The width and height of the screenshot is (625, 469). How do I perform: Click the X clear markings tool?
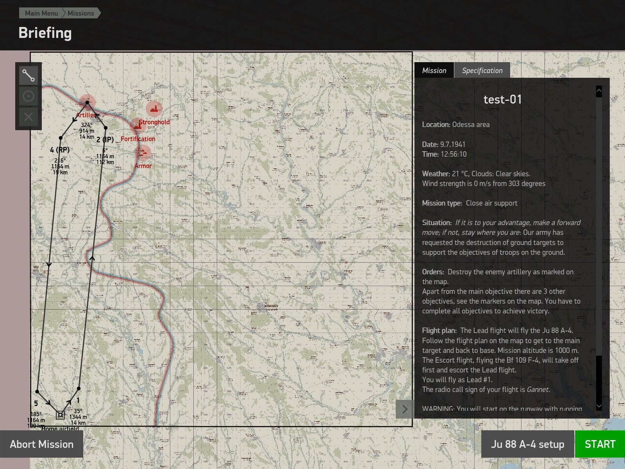[29, 116]
